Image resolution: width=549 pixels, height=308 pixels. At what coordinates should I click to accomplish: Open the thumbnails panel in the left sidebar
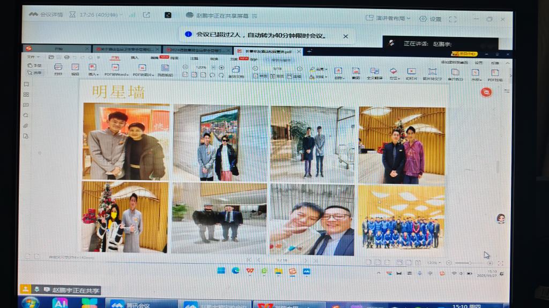pyautogui.click(x=26, y=95)
